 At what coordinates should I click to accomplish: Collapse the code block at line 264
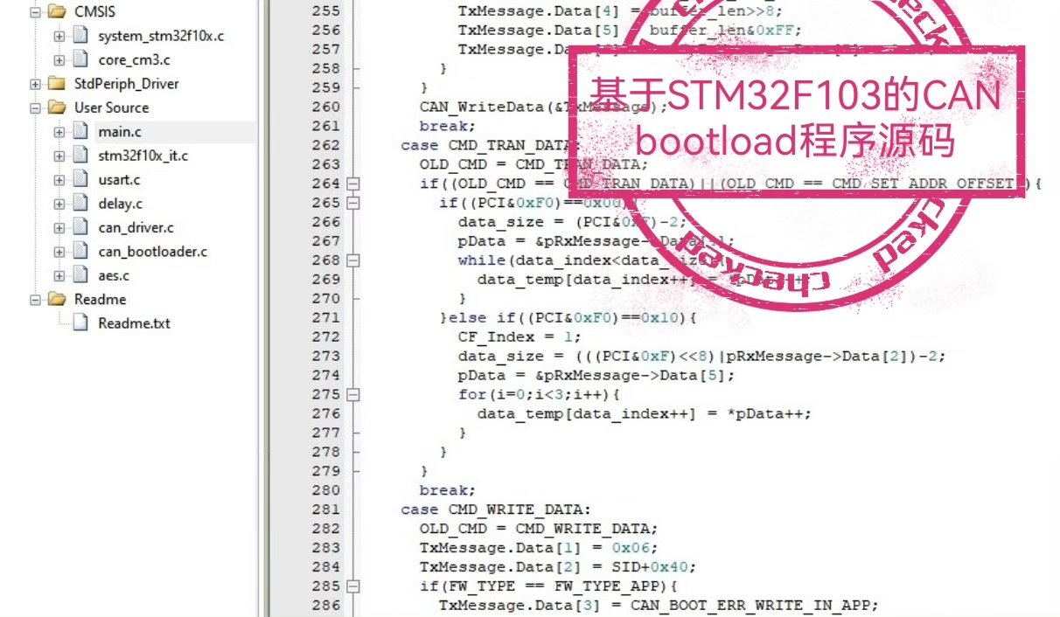pos(353,184)
